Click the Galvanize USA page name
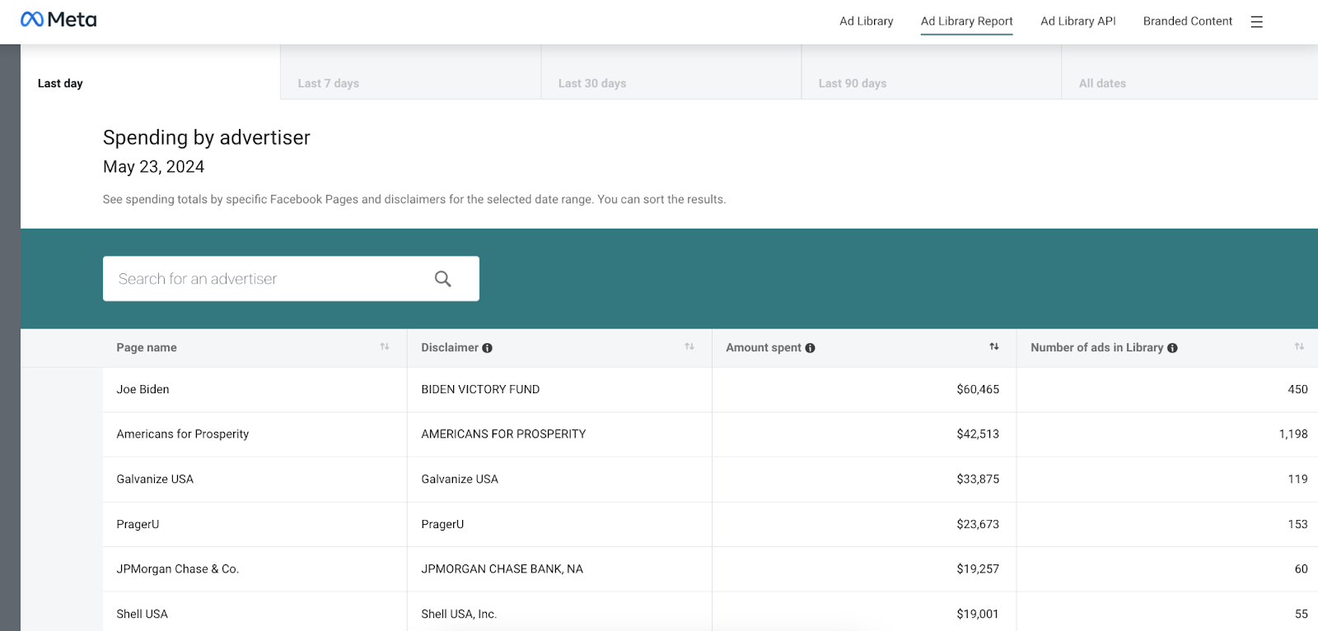 click(155, 479)
